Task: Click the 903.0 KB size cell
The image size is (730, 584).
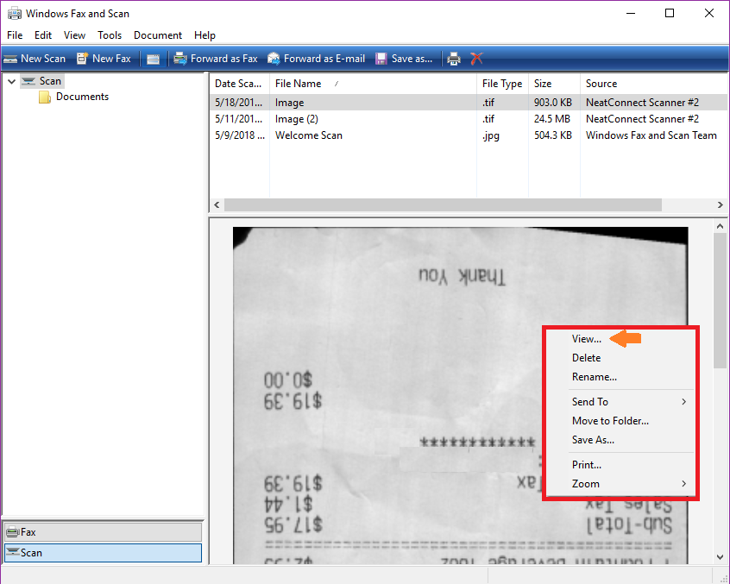Action: tap(552, 103)
